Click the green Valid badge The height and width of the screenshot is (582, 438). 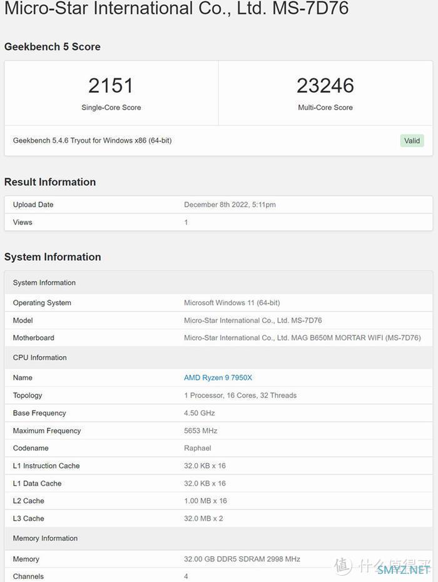(x=412, y=141)
